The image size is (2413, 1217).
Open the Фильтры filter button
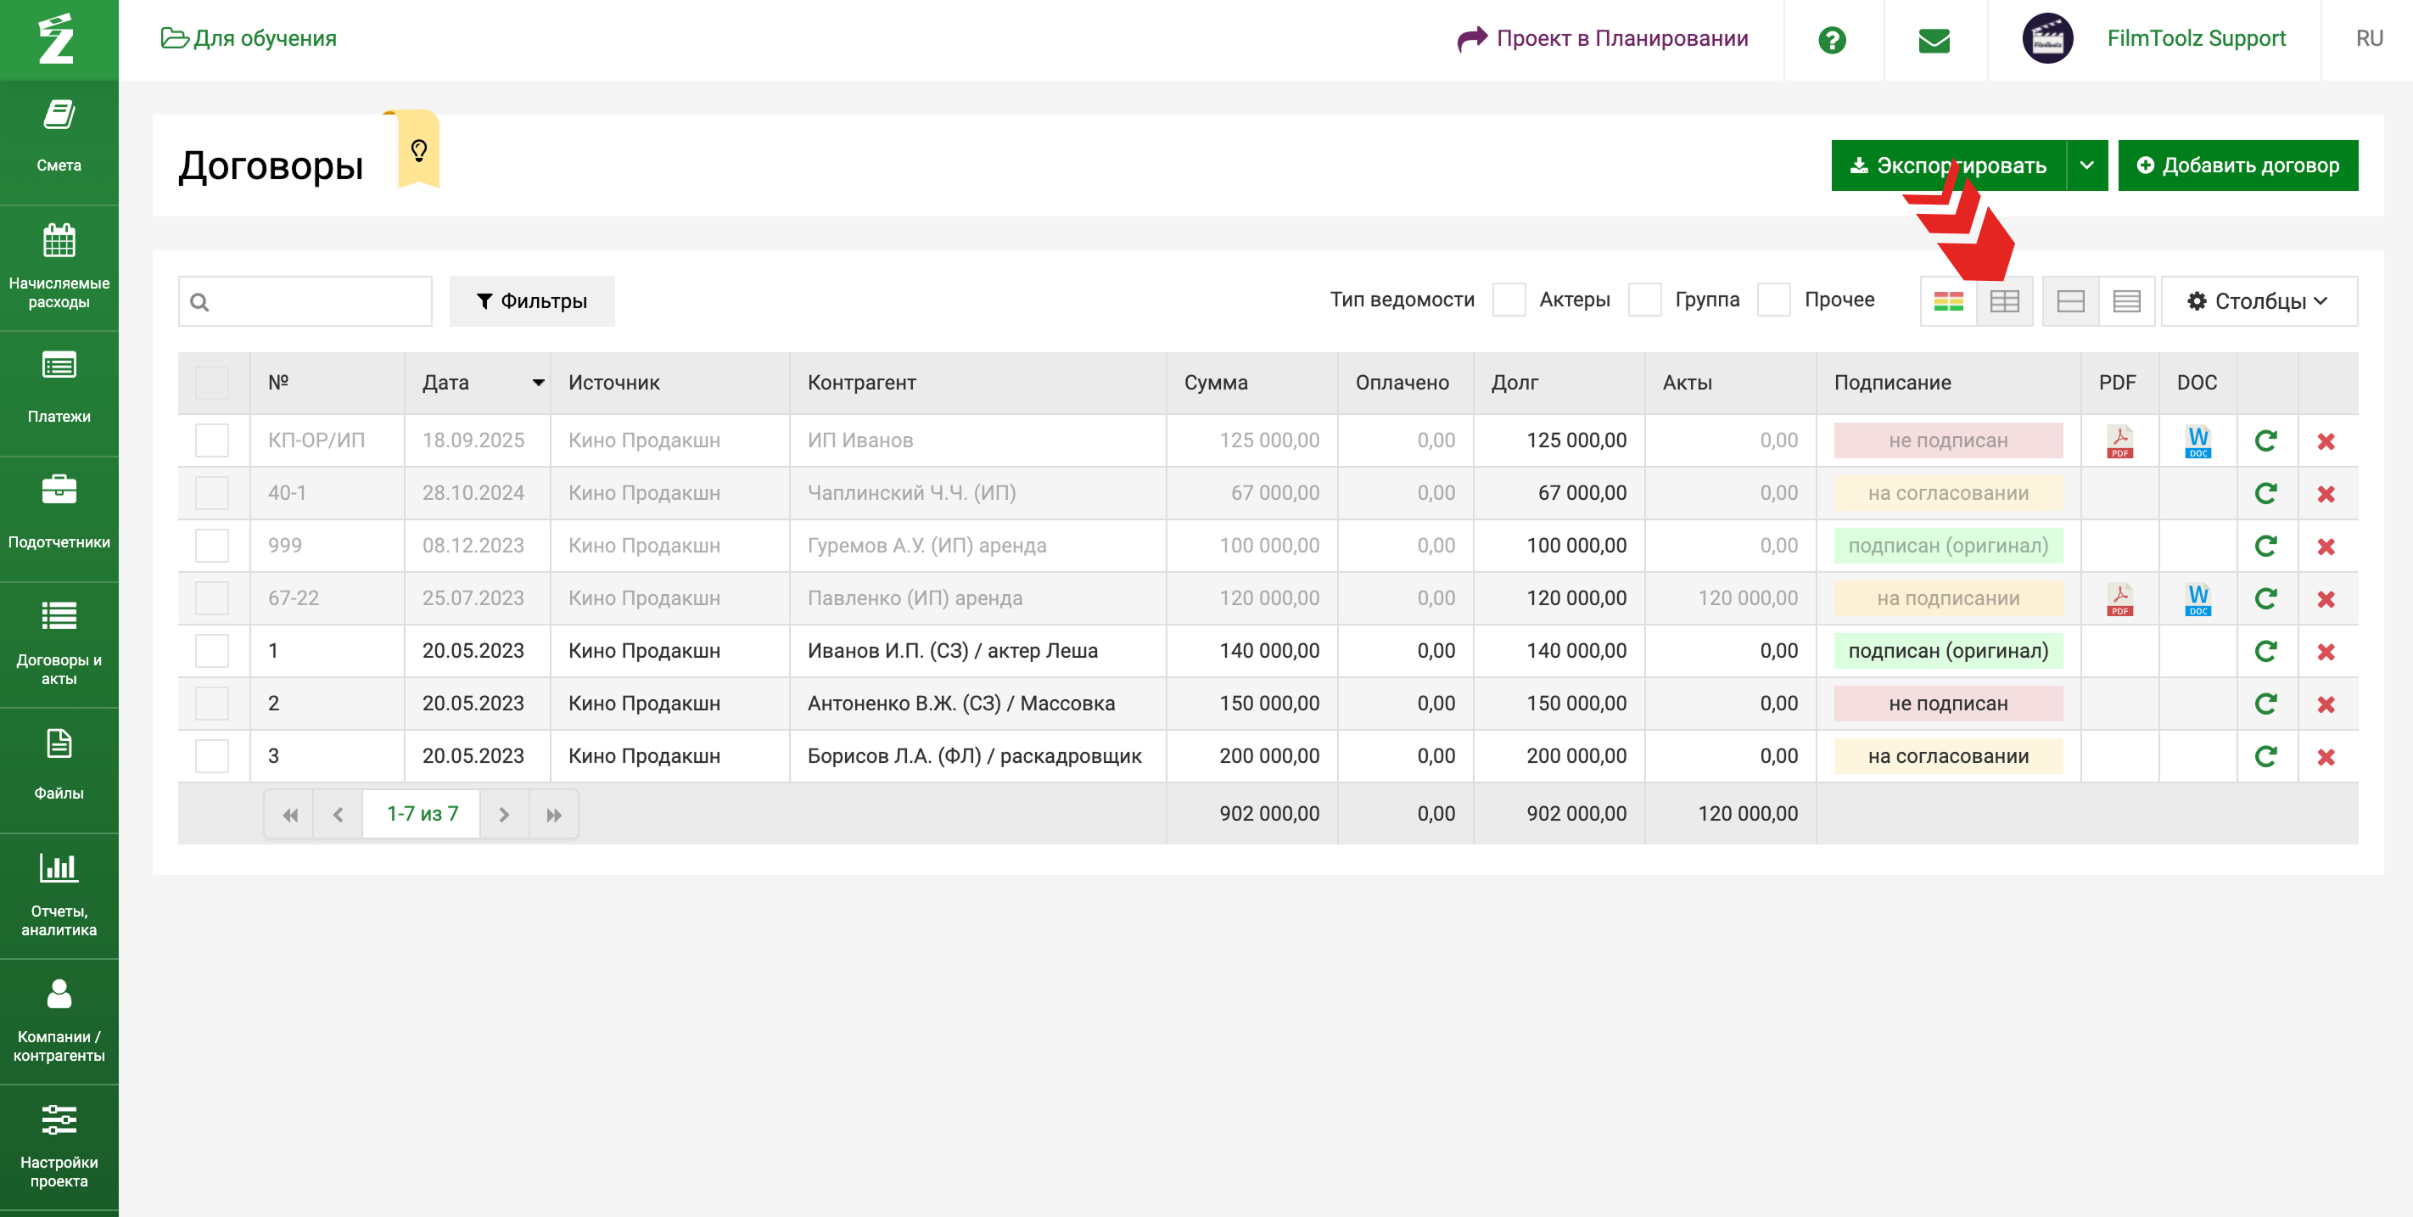(531, 301)
